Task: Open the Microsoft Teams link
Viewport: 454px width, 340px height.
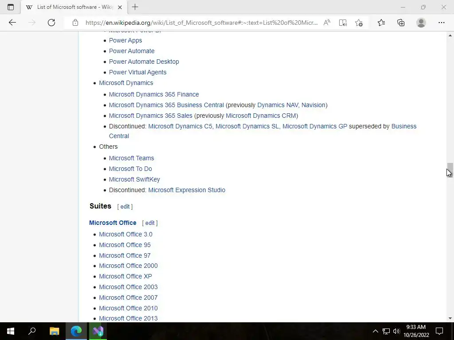Action: tap(131, 158)
